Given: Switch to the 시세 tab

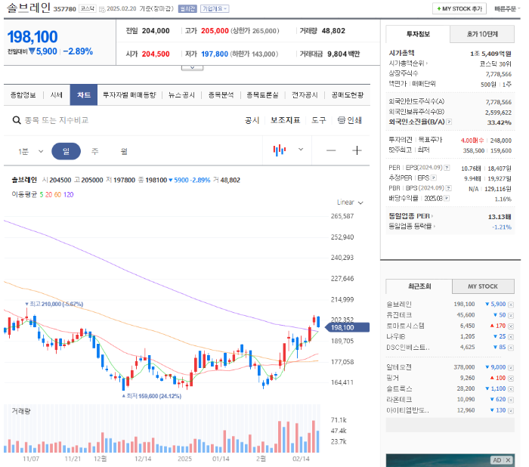Looking at the screenshot, I should pyautogui.click(x=57, y=95).
